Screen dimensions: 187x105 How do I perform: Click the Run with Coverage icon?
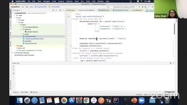(x=146, y=7)
